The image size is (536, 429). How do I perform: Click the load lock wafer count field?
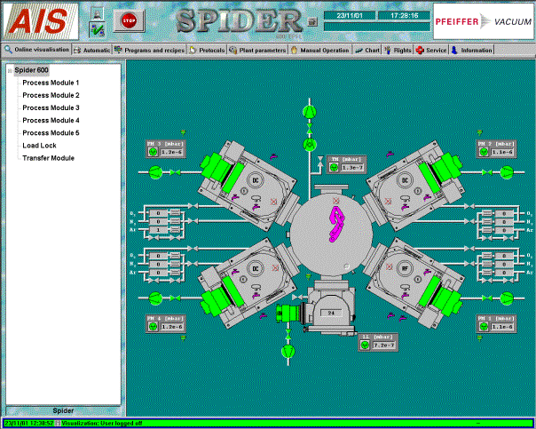pos(328,313)
